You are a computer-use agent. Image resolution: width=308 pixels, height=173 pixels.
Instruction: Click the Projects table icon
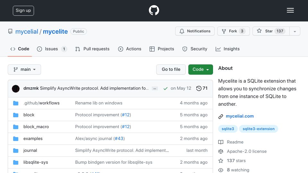(152, 49)
